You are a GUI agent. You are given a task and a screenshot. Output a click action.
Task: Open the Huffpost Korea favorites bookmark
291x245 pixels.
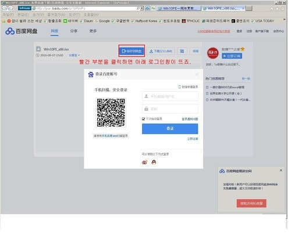(144, 21)
